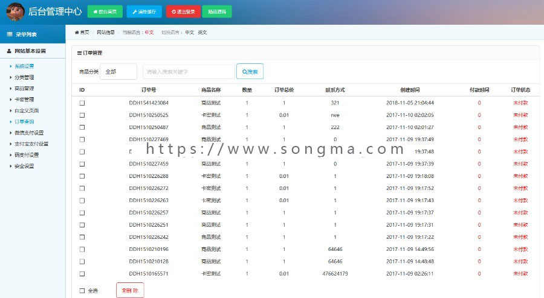Check the box for order DDH1510210128

point(82,261)
